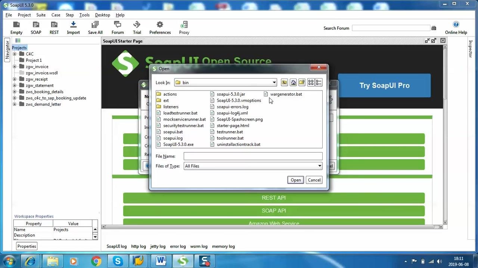Open the File menu

(9, 15)
